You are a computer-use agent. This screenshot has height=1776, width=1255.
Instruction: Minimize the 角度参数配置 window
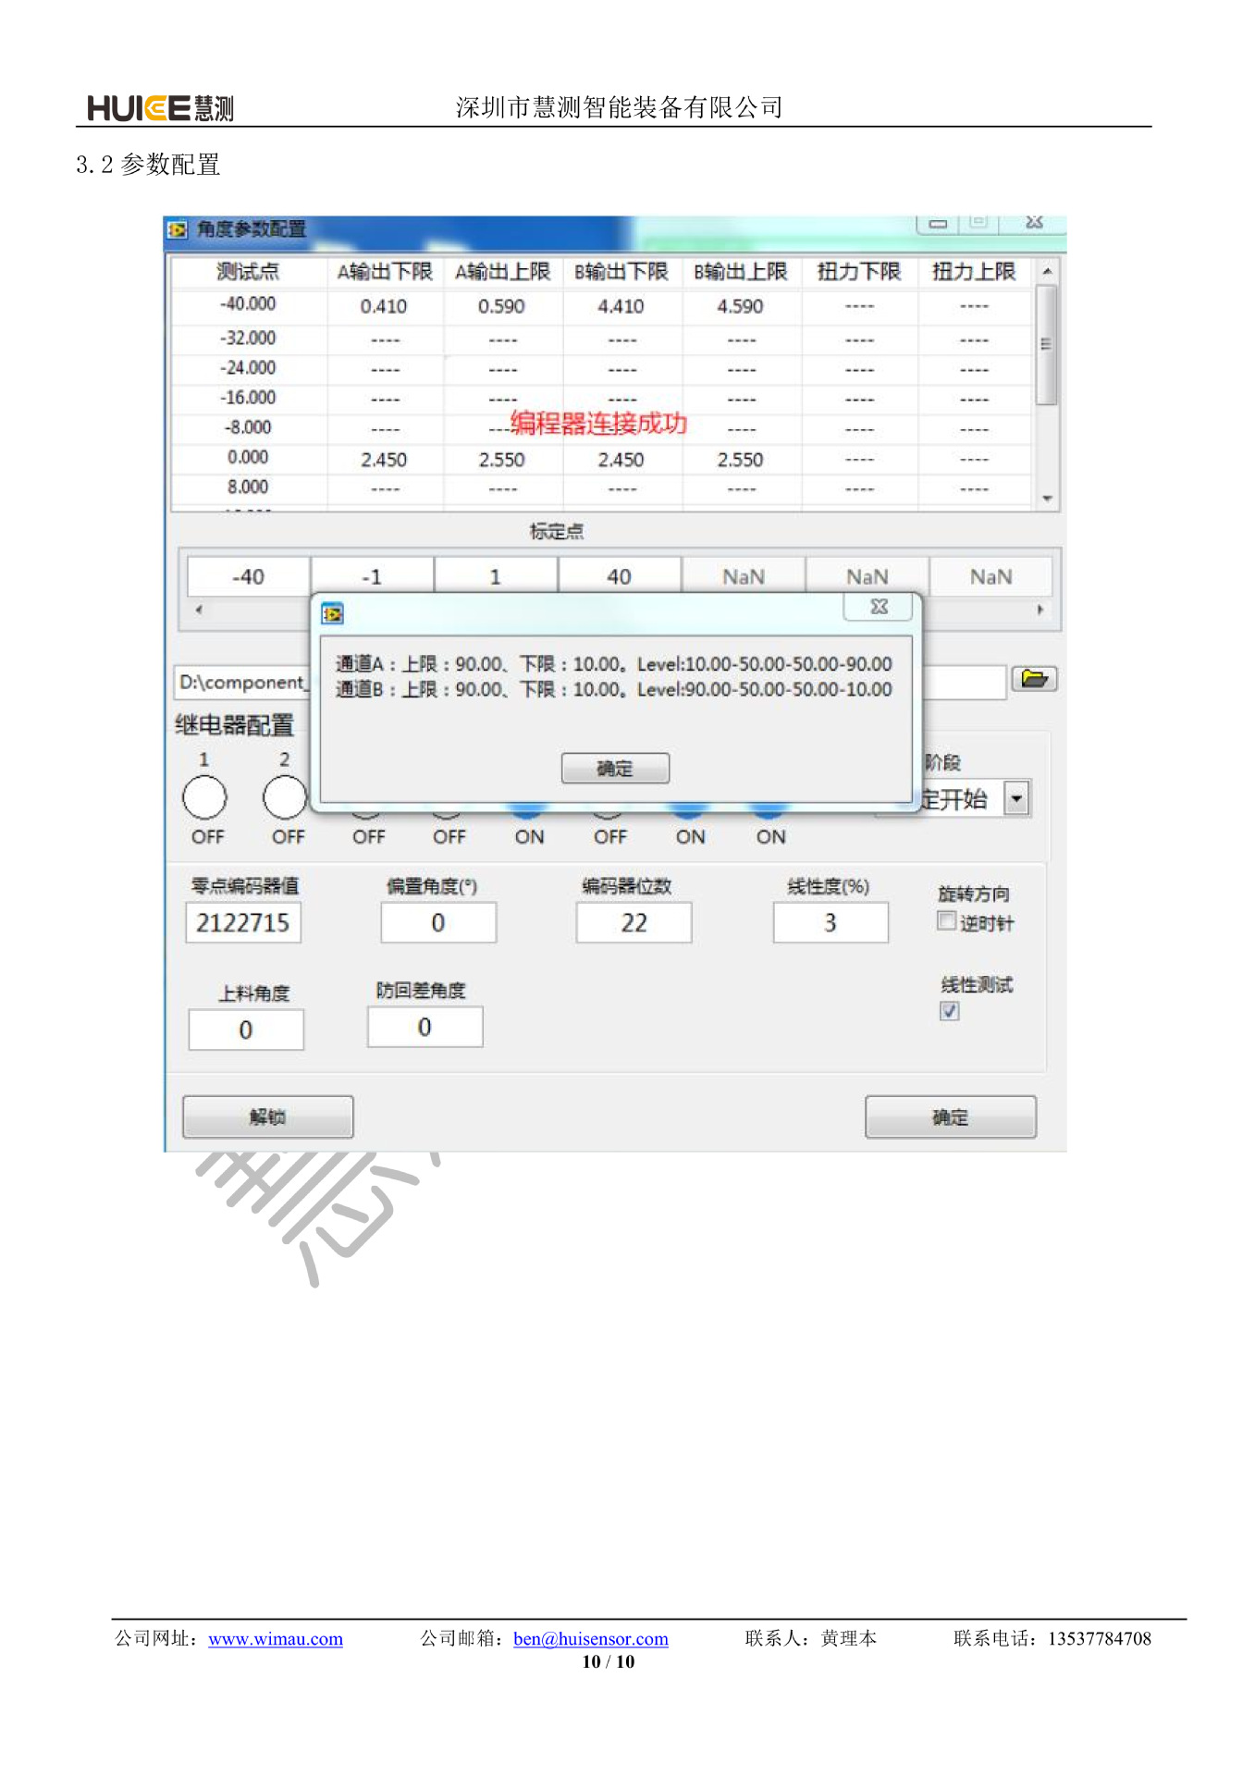tap(938, 224)
